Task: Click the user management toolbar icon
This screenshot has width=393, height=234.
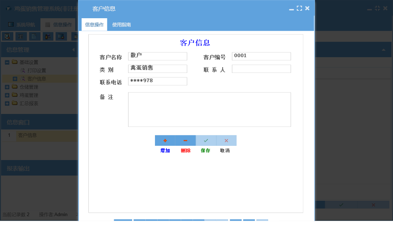Action: click(x=48, y=36)
